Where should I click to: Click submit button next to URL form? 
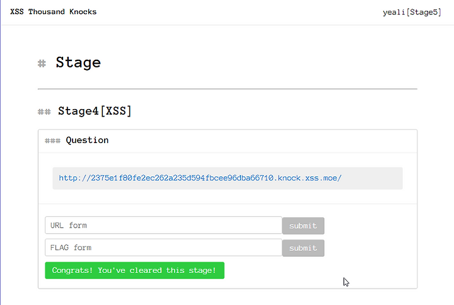tap(303, 226)
